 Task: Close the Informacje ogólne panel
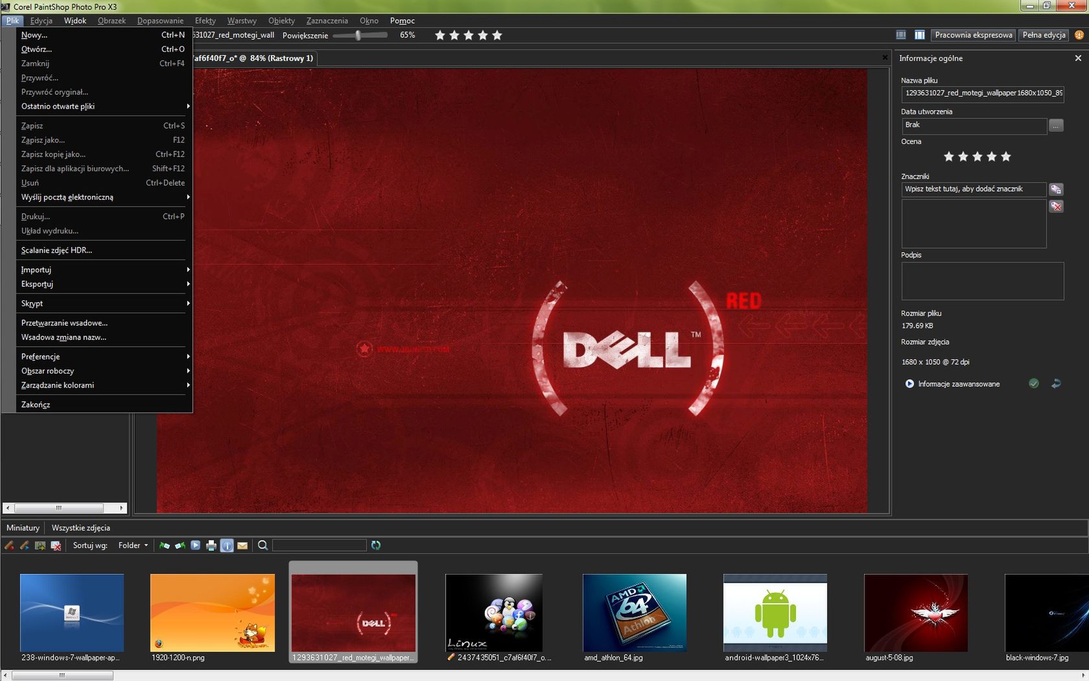point(1078,58)
